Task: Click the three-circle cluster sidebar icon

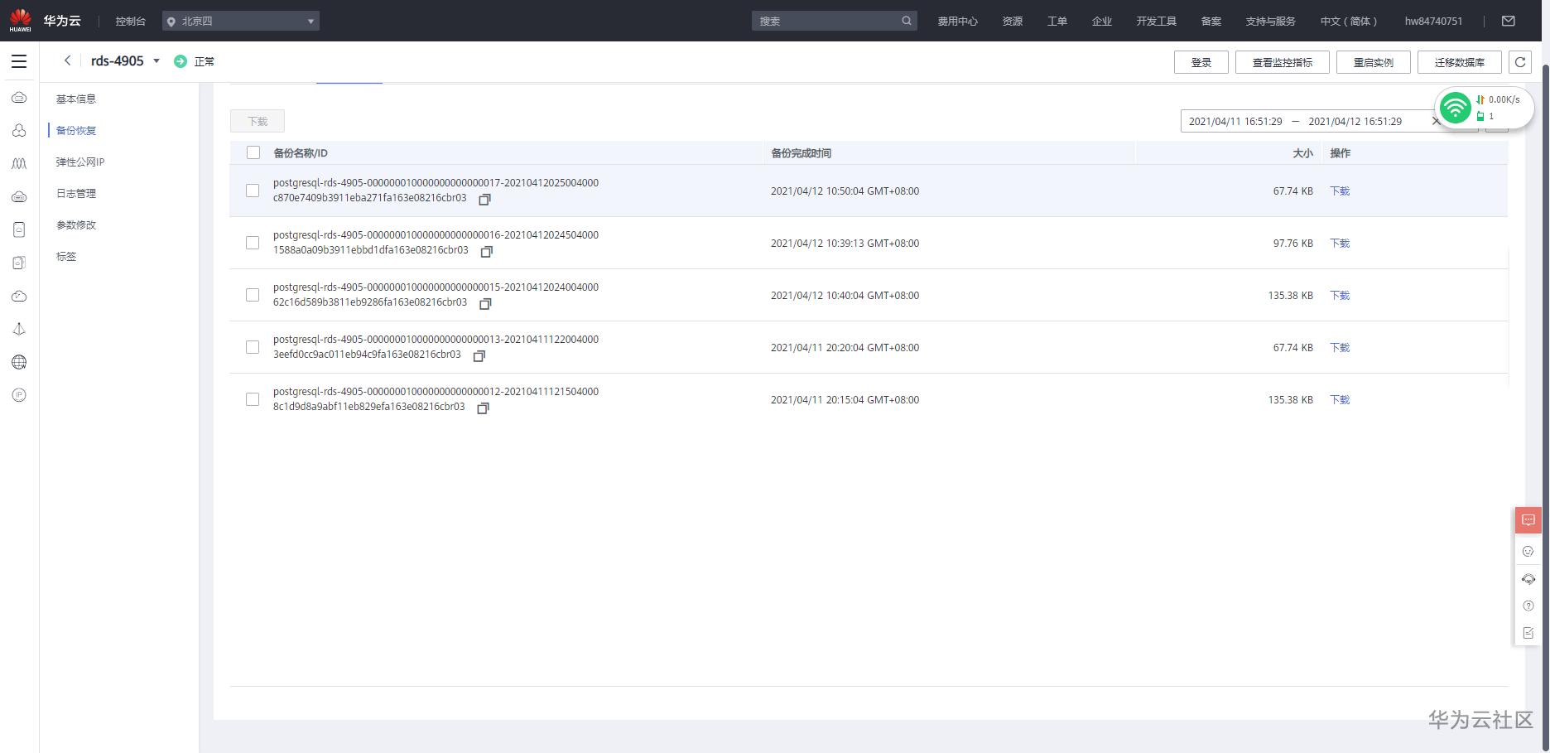Action: point(19,131)
